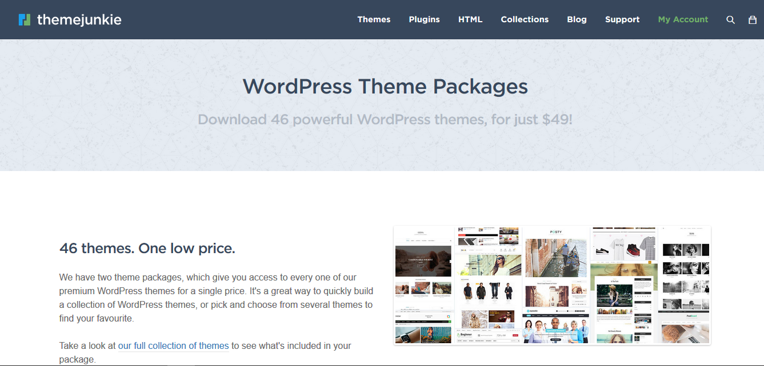Image resolution: width=764 pixels, height=366 pixels.
Task: Open the Themes menu item
Action: pos(374,19)
